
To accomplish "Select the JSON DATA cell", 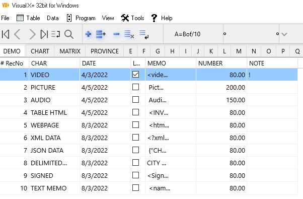I will point(54,150).
